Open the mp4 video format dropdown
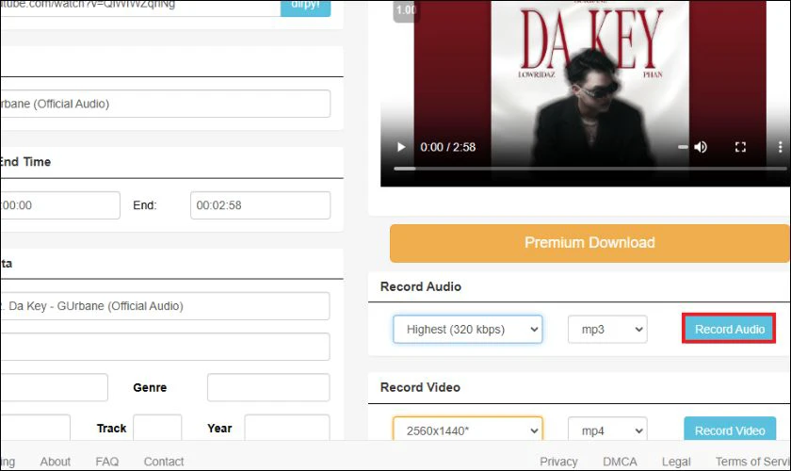791x471 pixels. tap(607, 430)
